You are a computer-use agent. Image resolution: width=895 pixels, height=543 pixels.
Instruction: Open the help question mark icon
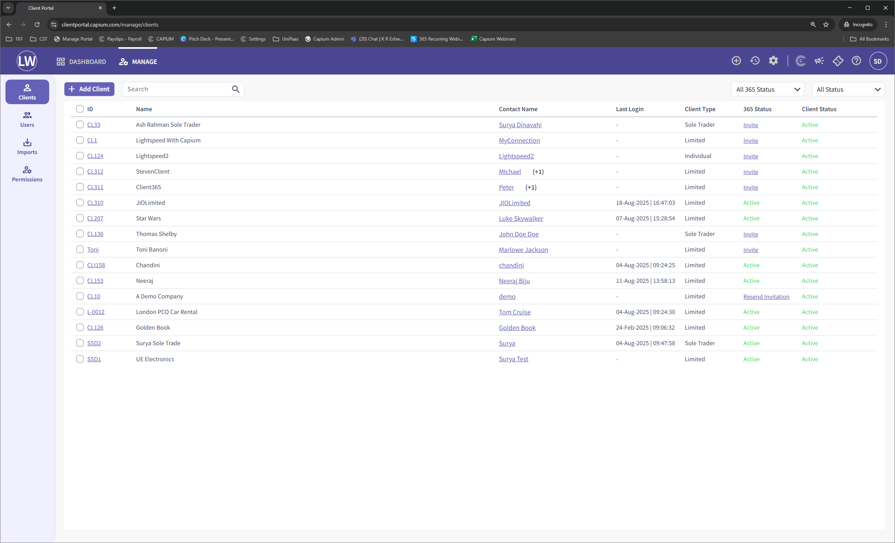pos(856,61)
